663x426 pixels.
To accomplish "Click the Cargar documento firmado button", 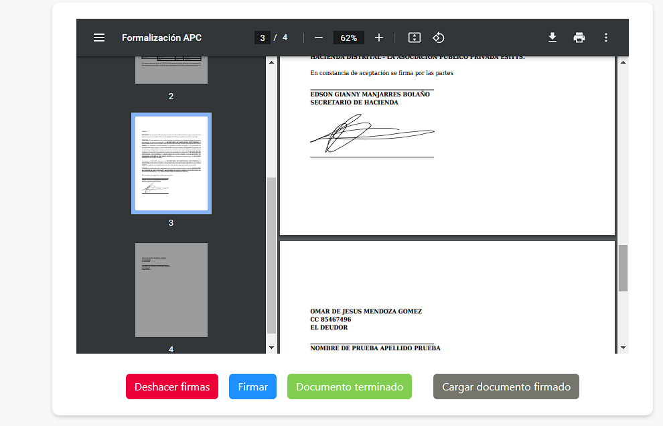I will coord(506,386).
